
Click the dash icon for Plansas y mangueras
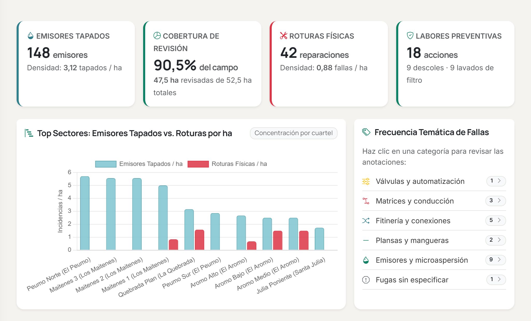tap(366, 240)
